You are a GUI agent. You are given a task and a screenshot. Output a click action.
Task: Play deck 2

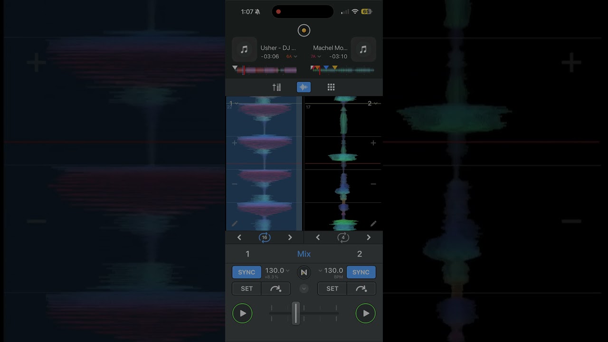pos(366,313)
